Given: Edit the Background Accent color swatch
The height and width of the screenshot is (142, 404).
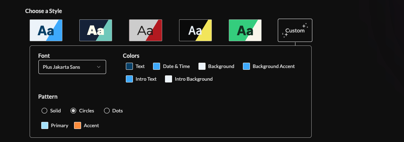Looking at the screenshot, I should coord(246,66).
